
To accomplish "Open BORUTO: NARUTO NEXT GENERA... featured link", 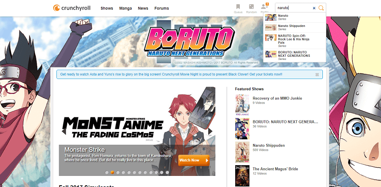I will pos(285,122).
